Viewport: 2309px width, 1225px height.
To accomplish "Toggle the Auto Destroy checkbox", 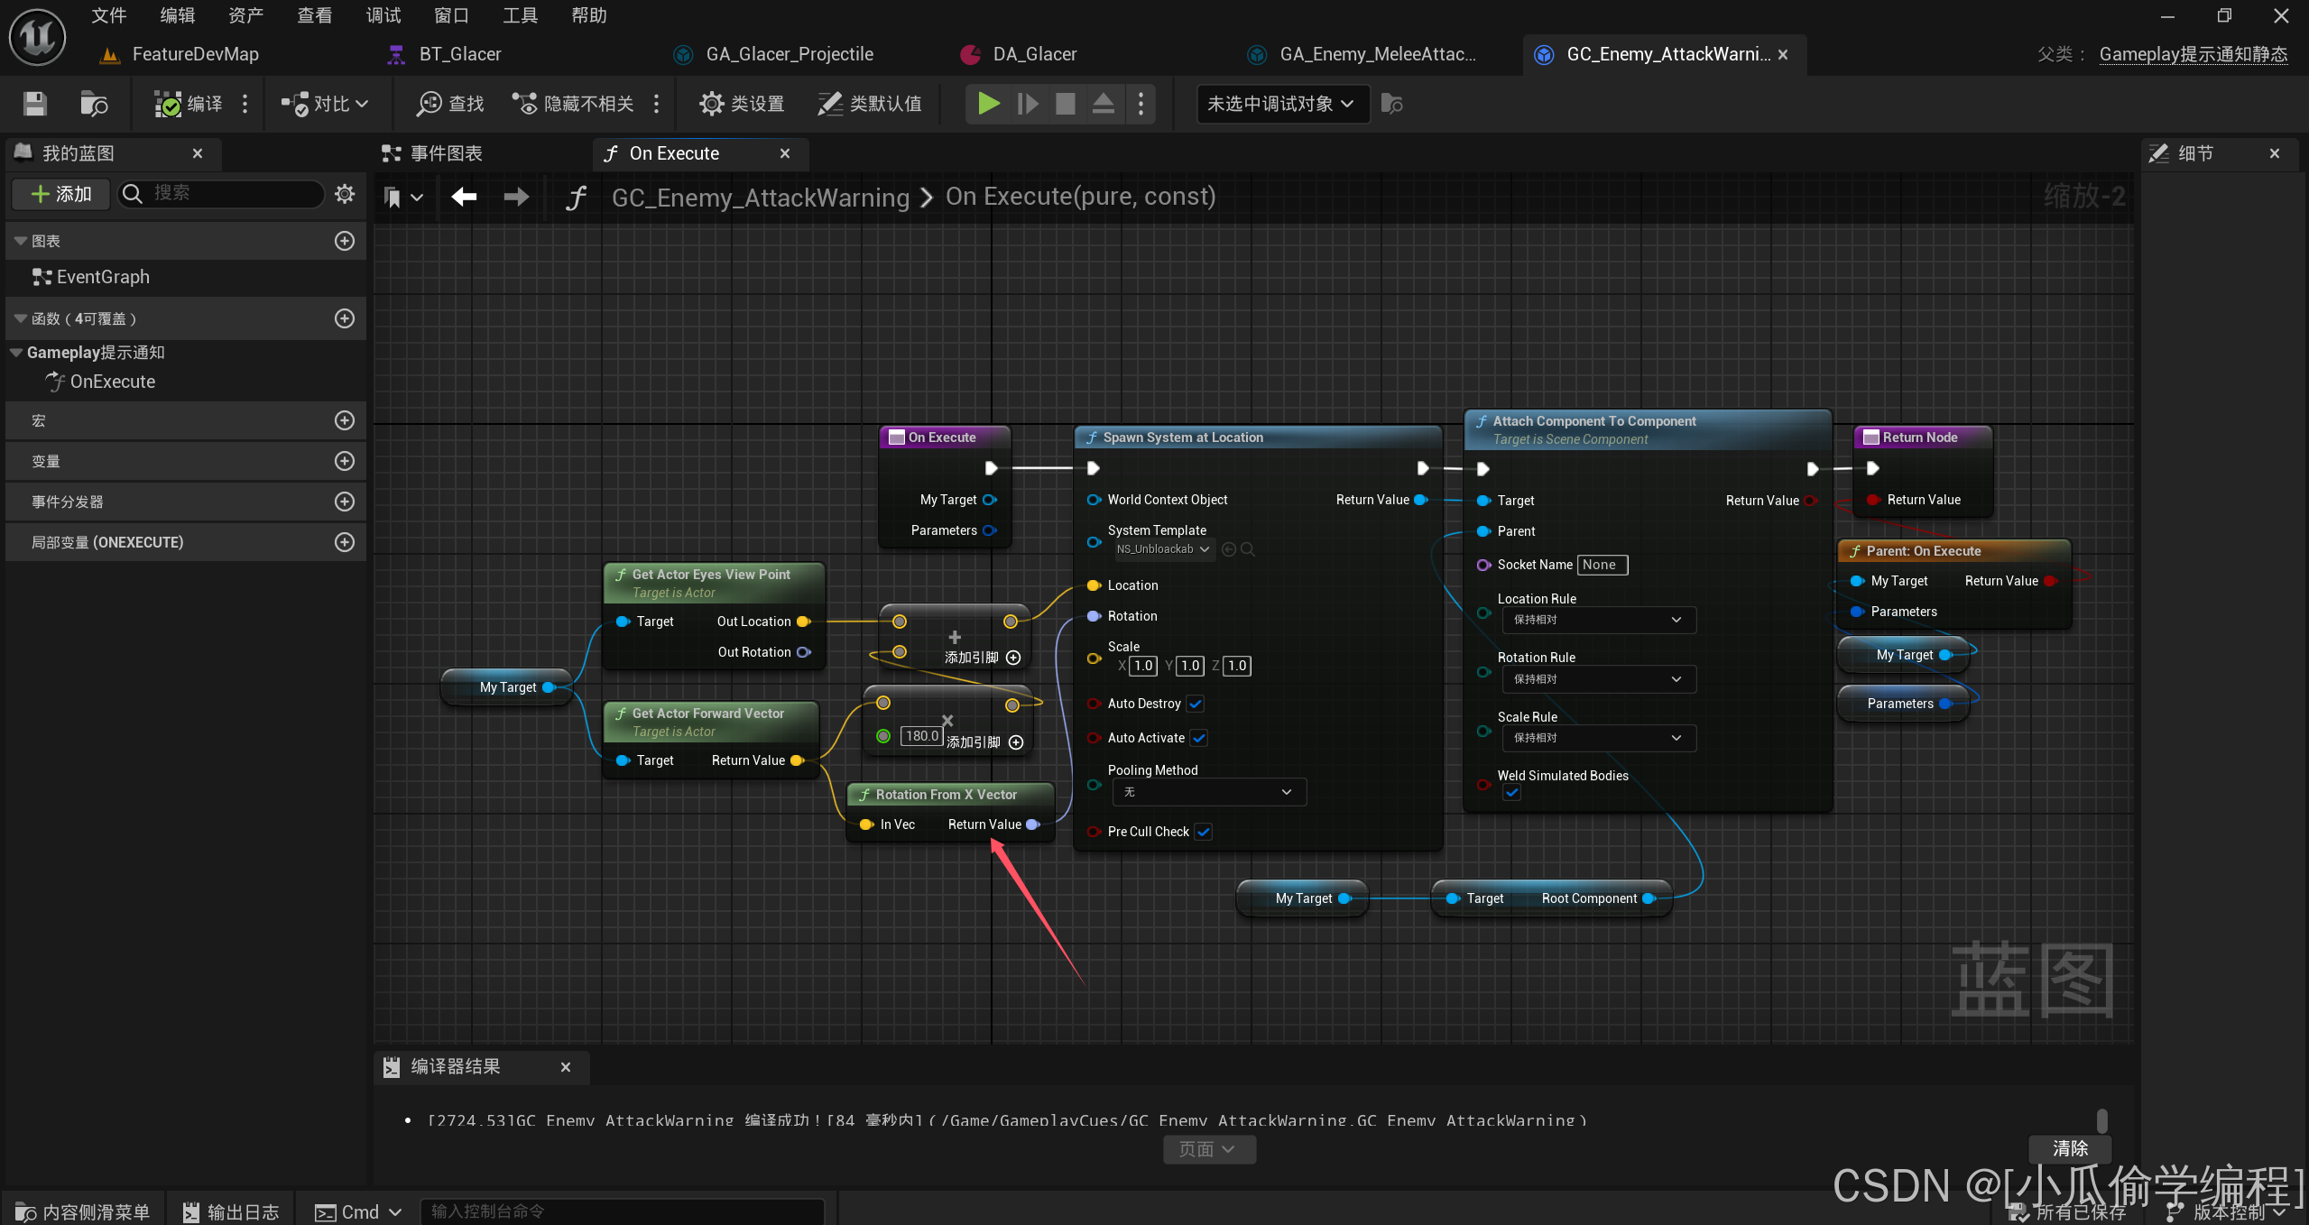I will tap(1196, 704).
